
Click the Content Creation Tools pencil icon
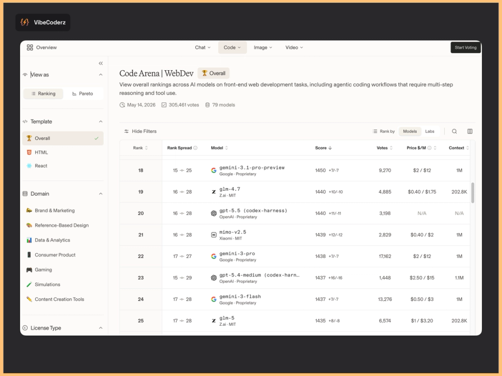point(29,299)
